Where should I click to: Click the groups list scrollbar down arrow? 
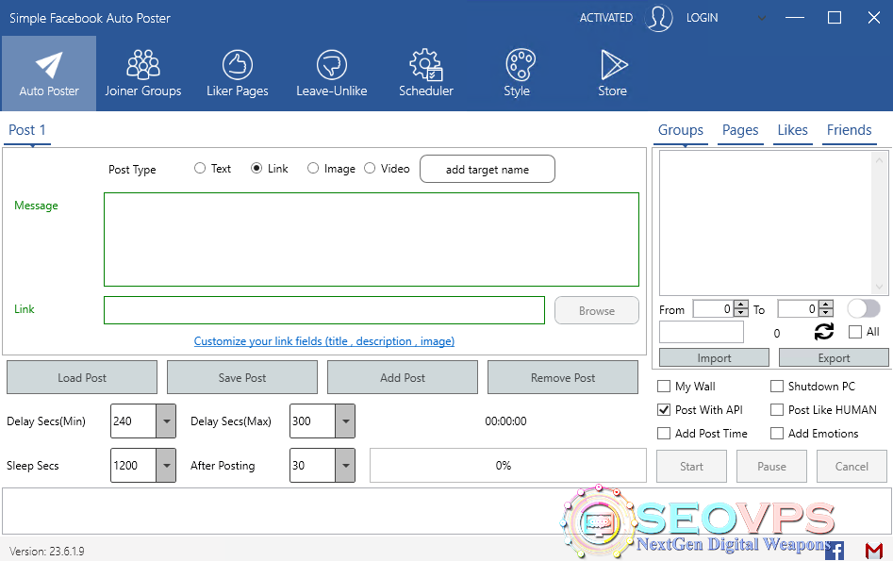[879, 287]
